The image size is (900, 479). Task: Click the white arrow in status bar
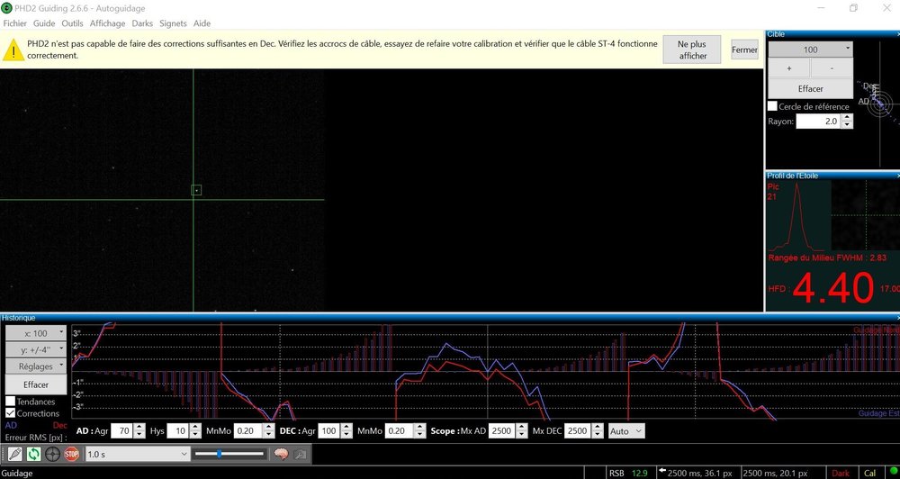coord(662,472)
